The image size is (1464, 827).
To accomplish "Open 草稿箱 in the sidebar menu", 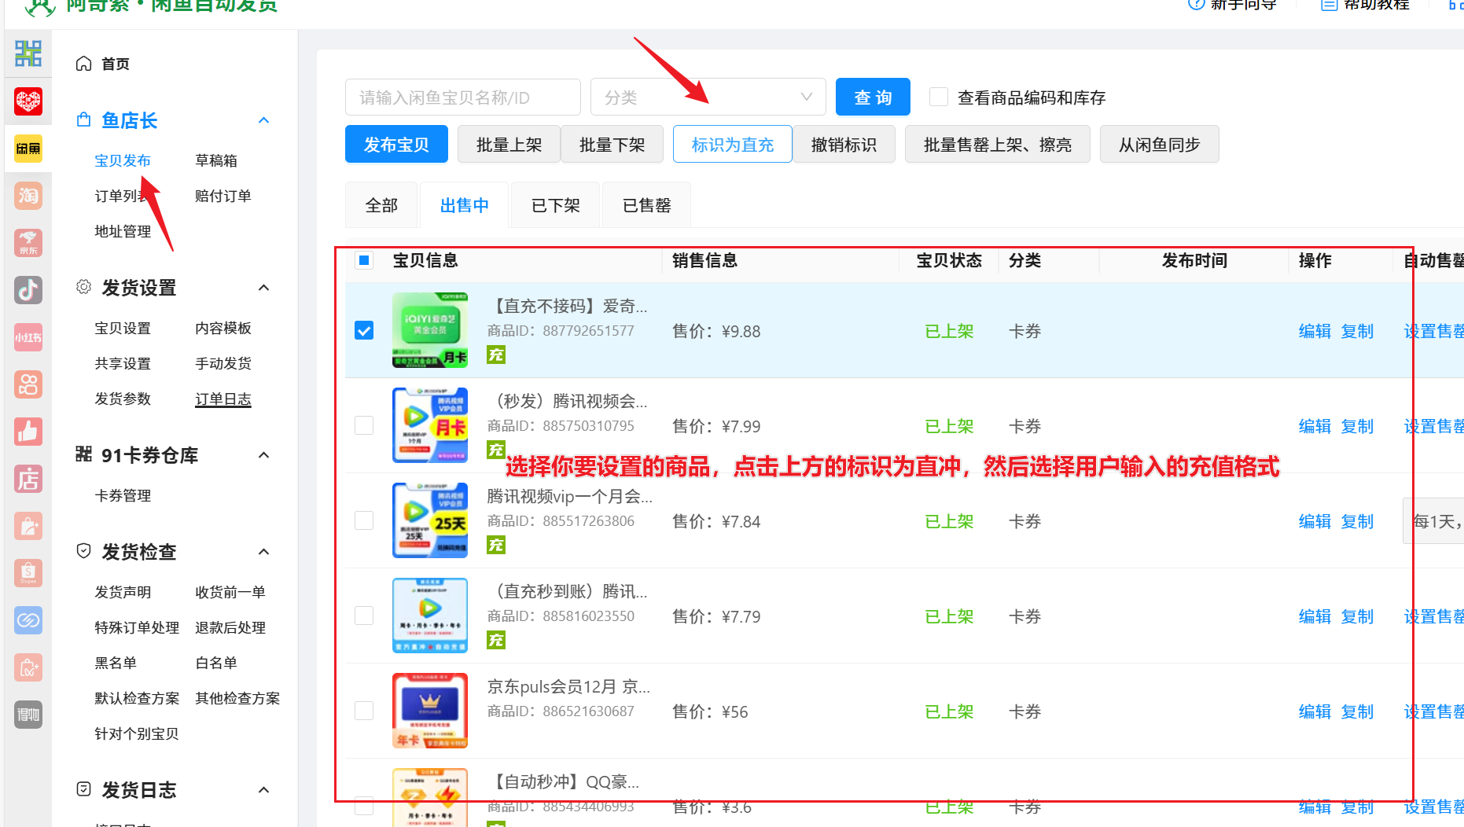I will 216,160.
